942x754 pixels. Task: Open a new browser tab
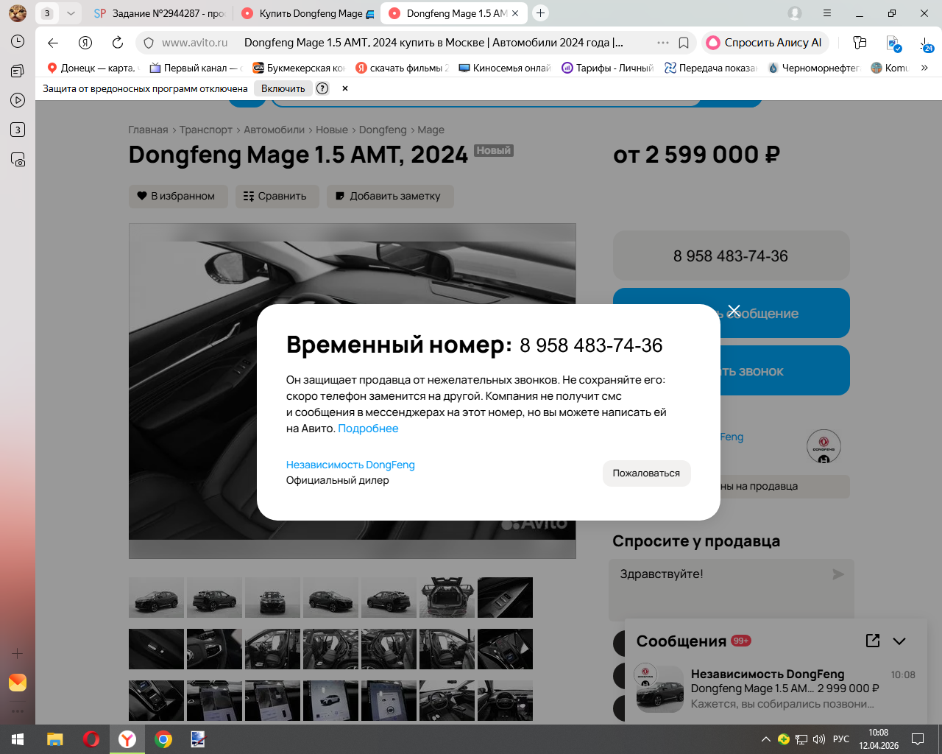pos(541,13)
